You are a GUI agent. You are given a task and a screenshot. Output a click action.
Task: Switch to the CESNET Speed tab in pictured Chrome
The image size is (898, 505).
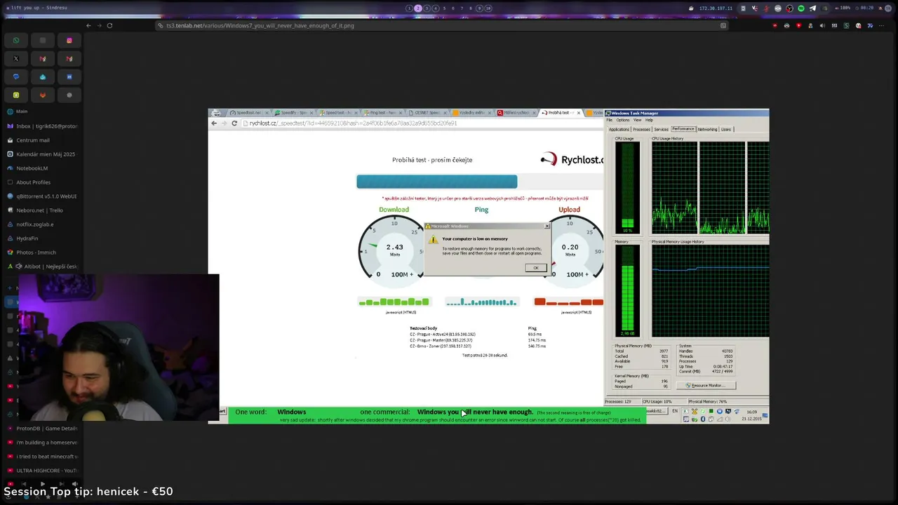427,112
